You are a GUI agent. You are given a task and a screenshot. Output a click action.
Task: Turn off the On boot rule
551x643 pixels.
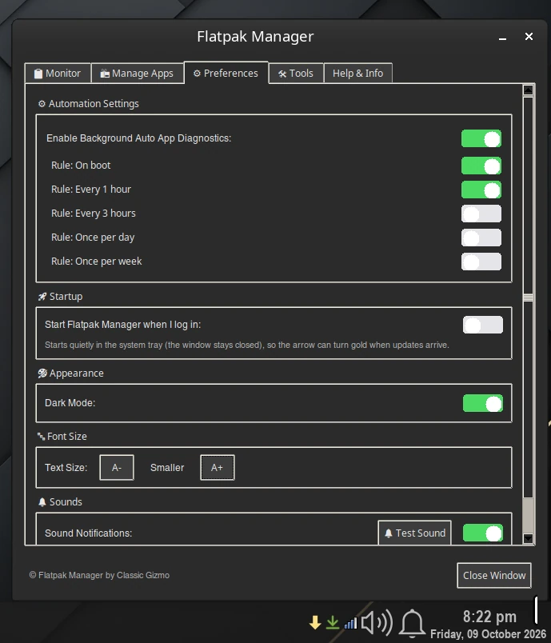click(x=481, y=166)
